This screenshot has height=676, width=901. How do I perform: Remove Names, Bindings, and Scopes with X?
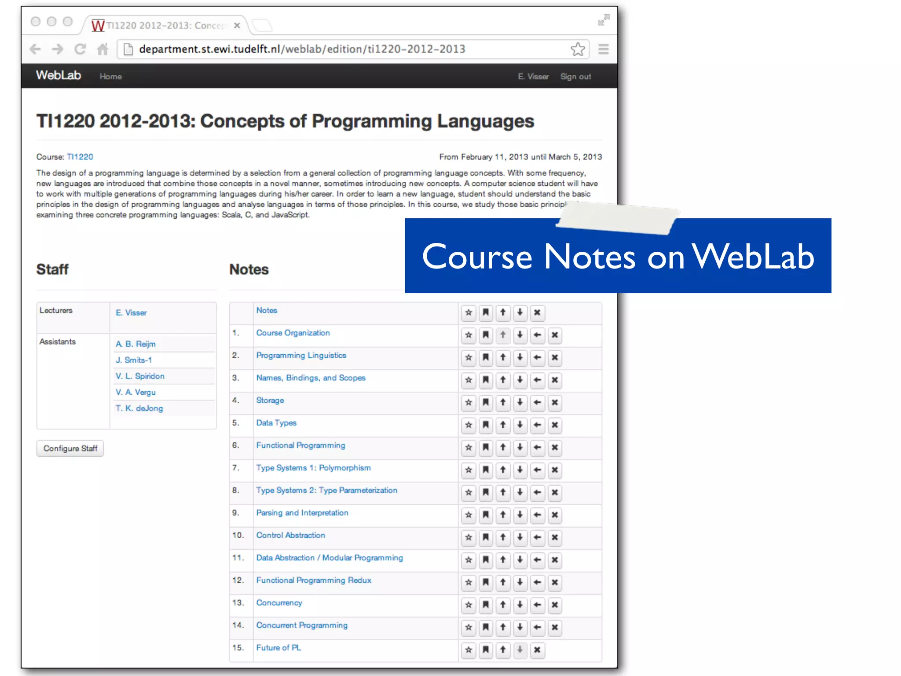(x=555, y=380)
